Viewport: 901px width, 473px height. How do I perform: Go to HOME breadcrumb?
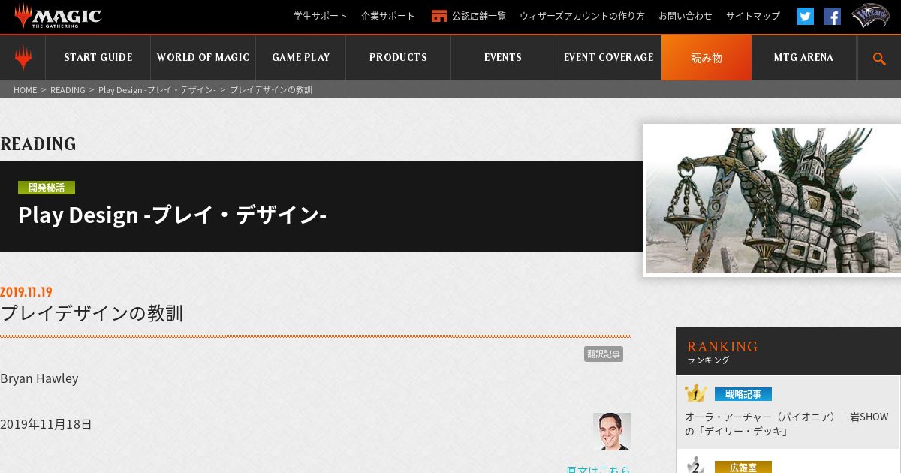click(25, 89)
